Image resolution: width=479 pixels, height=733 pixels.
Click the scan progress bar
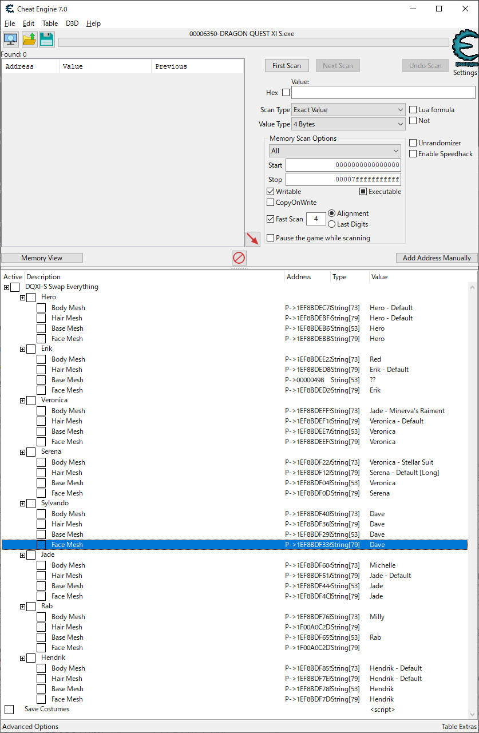(x=254, y=42)
